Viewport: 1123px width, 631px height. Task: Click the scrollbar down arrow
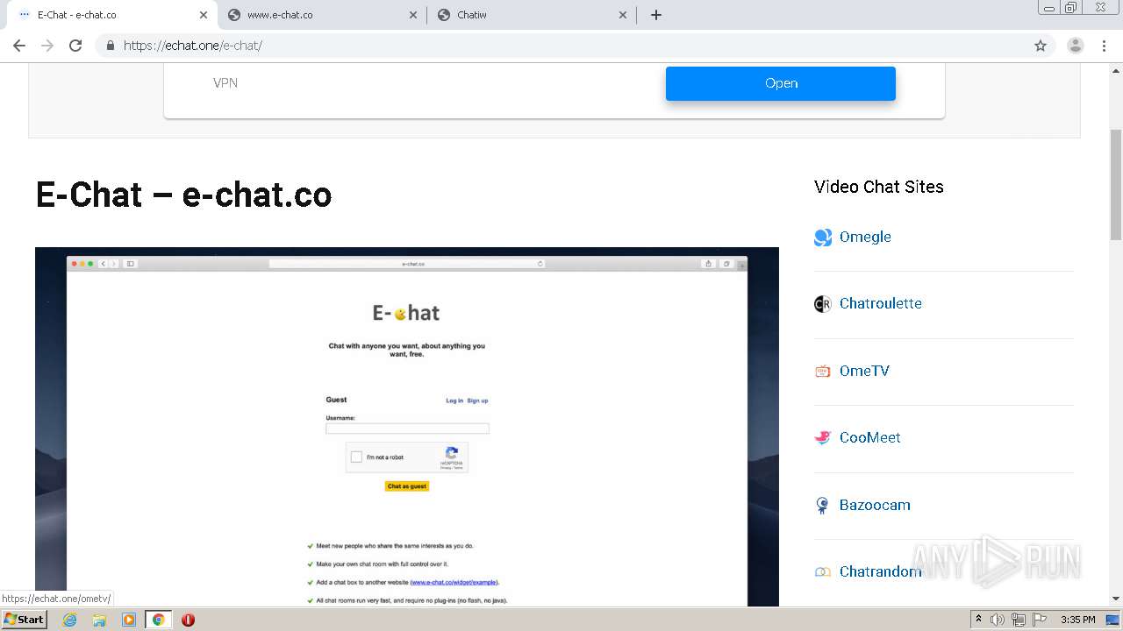[1116, 599]
